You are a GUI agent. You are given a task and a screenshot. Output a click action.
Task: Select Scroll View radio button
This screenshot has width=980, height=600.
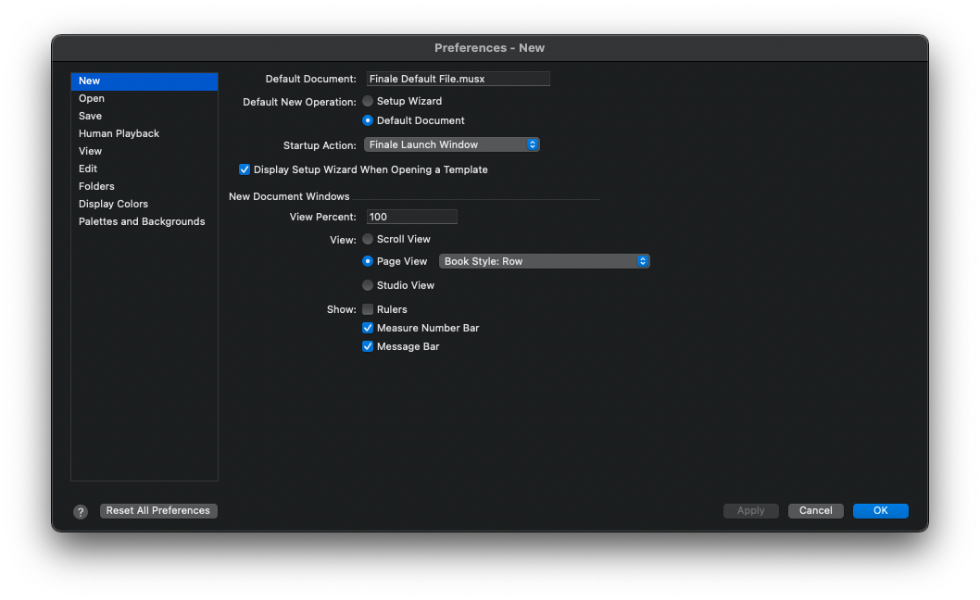[x=368, y=239]
